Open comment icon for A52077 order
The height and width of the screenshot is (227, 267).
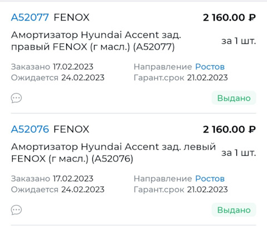pyautogui.click(x=16, y=98)
